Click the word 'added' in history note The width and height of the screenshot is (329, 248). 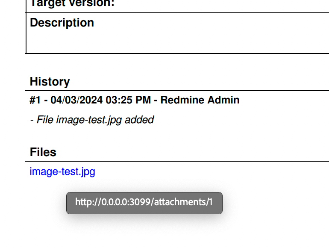[139, 120]
